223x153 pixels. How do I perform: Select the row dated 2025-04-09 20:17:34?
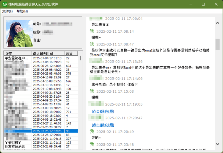click(41, 100)
